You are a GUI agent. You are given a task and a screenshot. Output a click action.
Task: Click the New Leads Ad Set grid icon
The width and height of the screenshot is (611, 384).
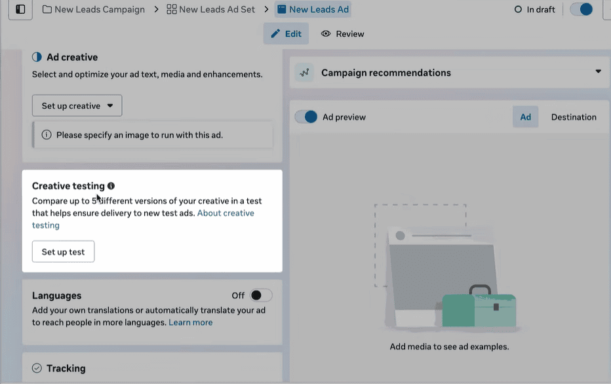pos(172,10)
